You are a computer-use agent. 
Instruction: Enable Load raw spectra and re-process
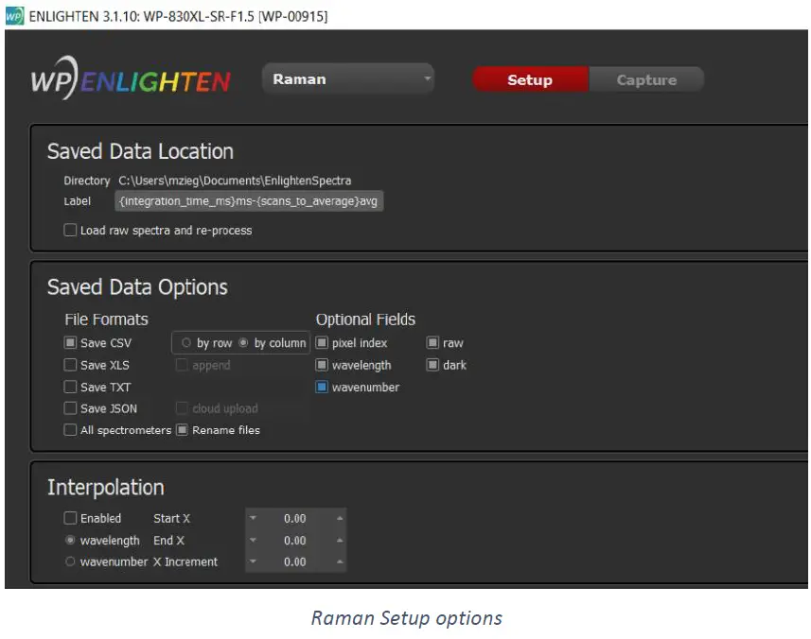pos(71,230)
